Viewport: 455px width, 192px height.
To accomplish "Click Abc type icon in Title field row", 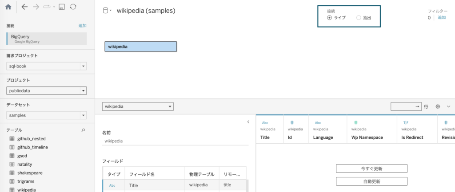I will 112,186.
